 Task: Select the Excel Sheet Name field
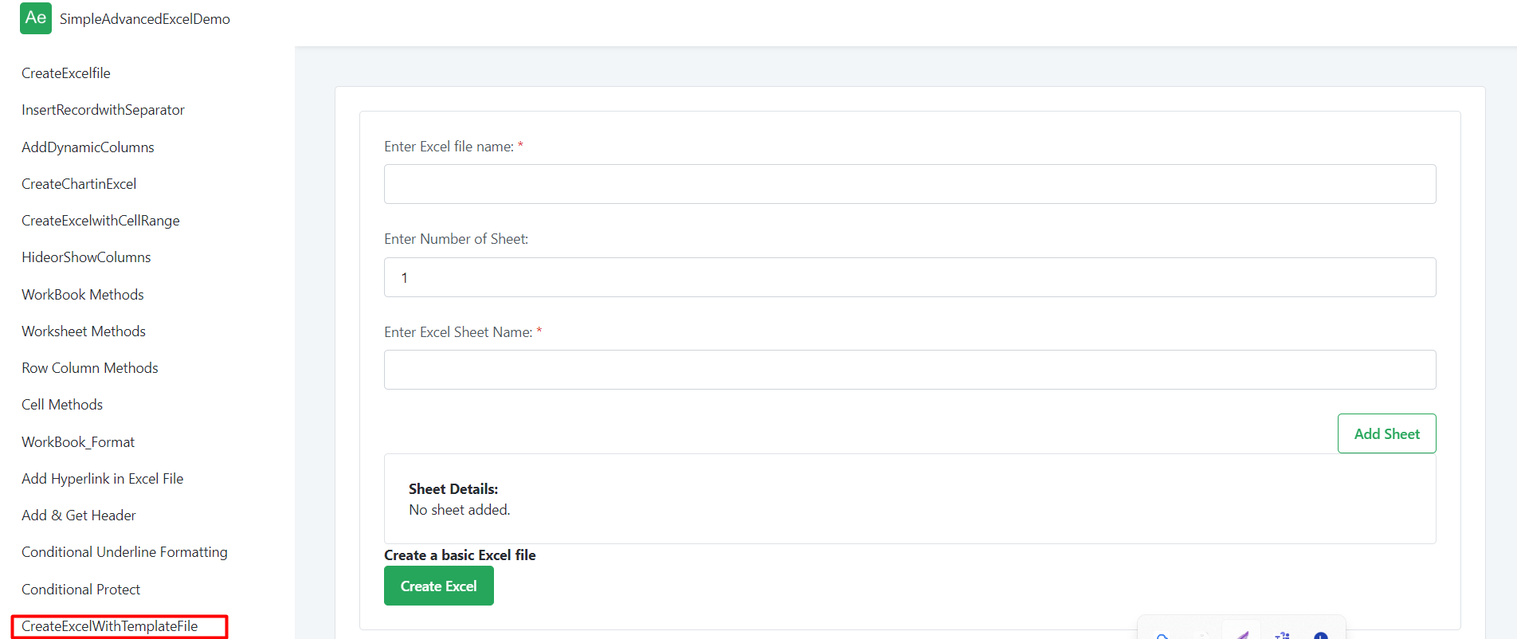point(909,370)
